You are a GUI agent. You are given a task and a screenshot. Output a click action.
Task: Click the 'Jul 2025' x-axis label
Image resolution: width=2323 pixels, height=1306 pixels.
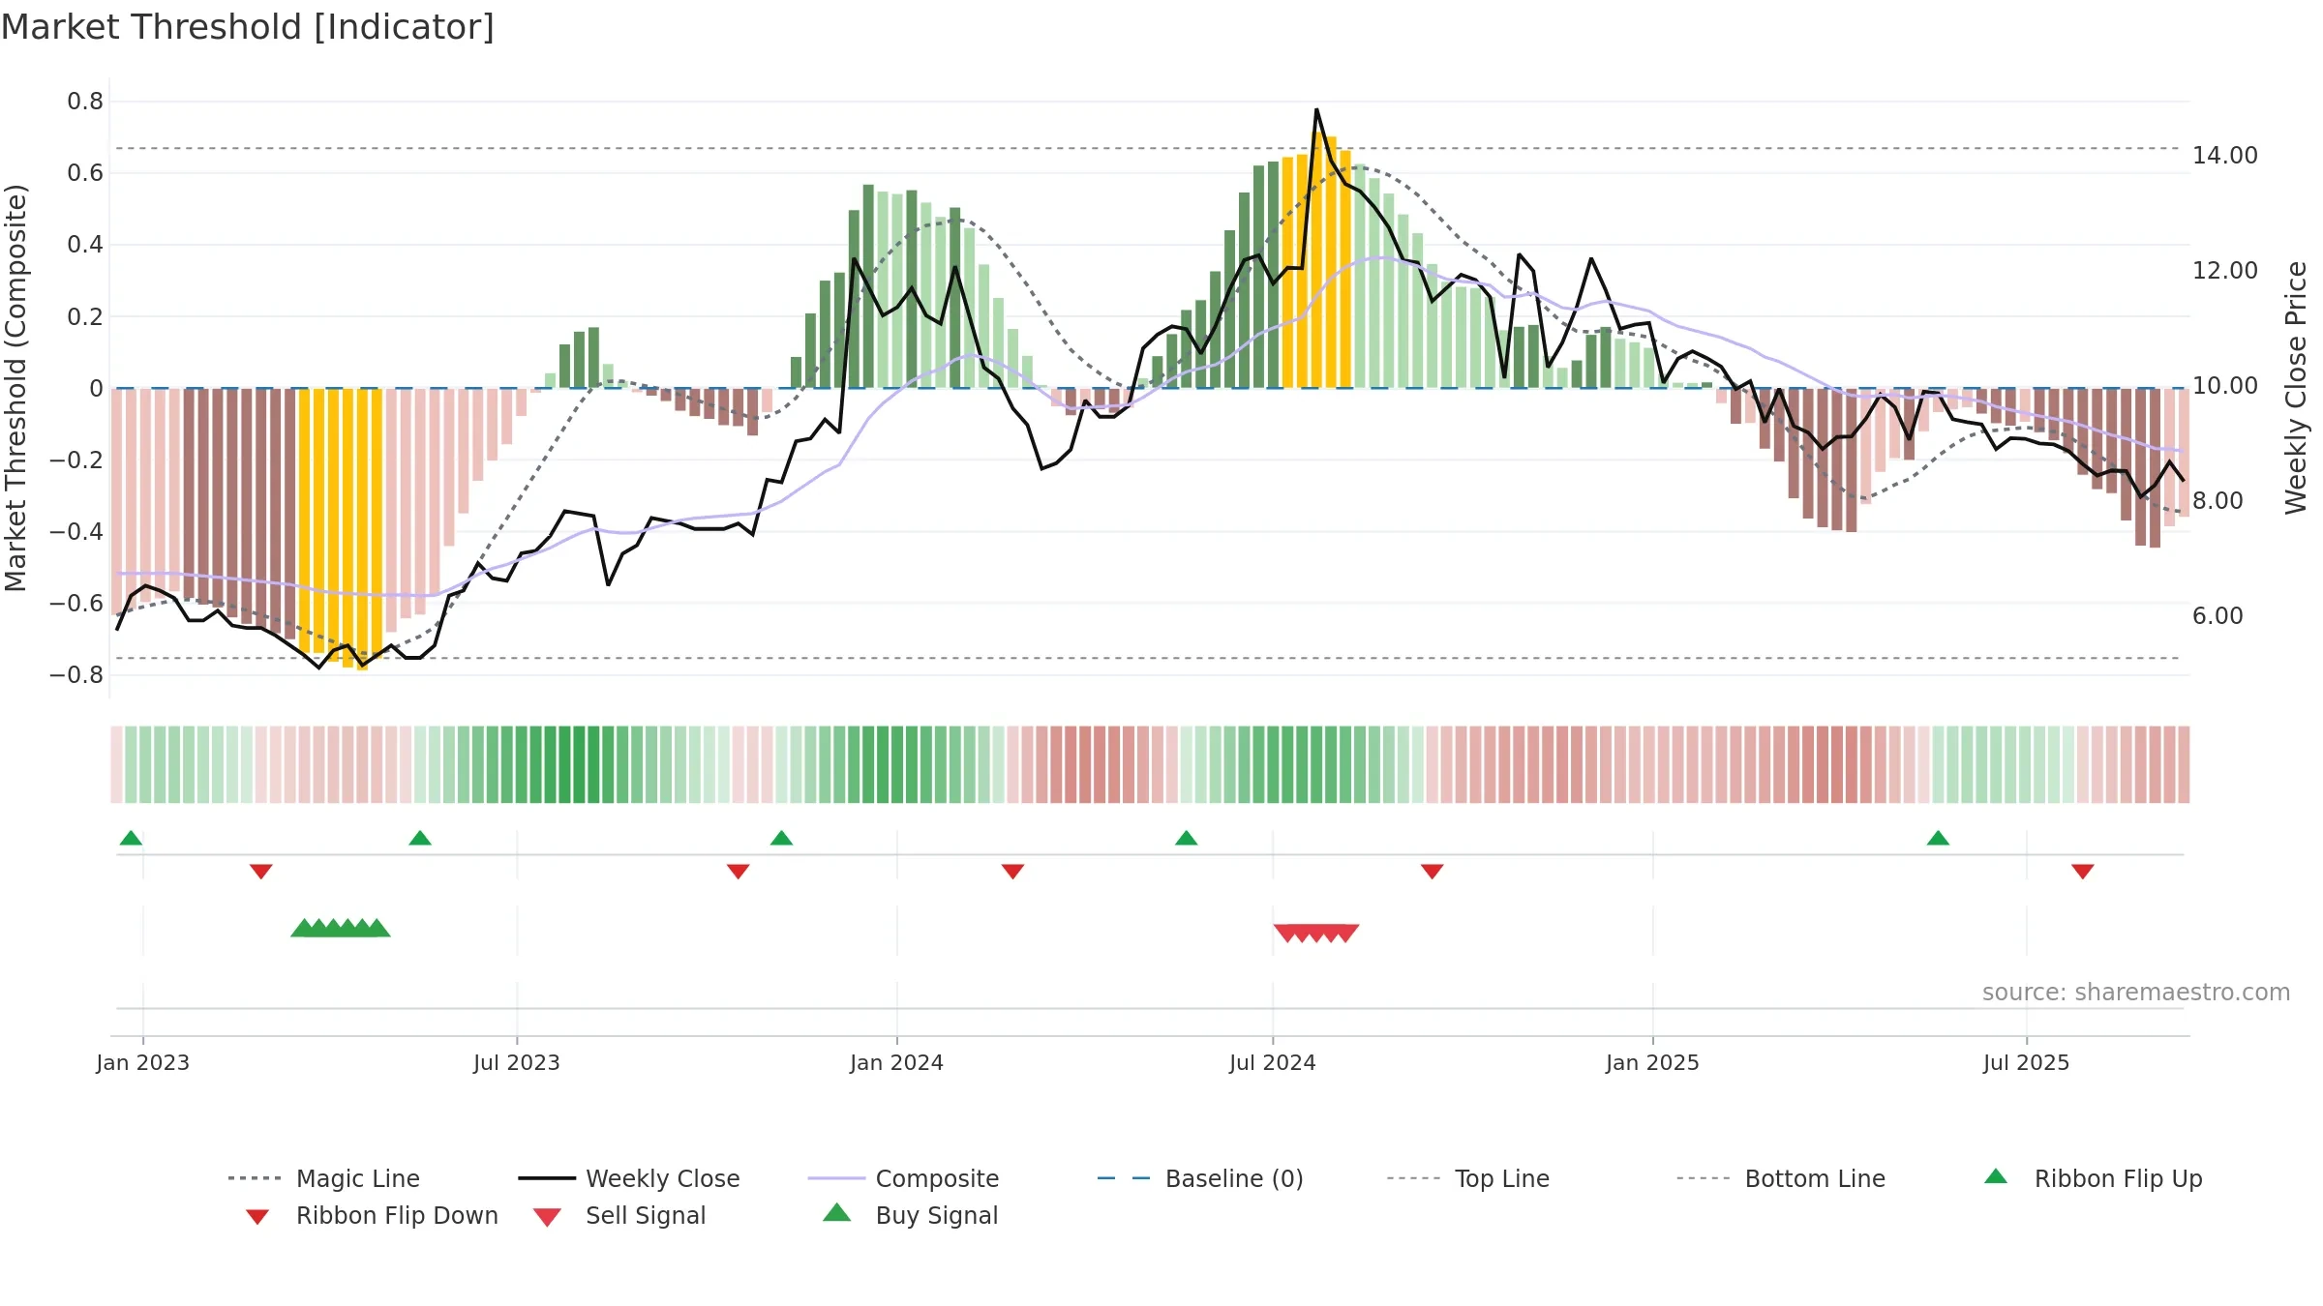click(2027, 1062)
